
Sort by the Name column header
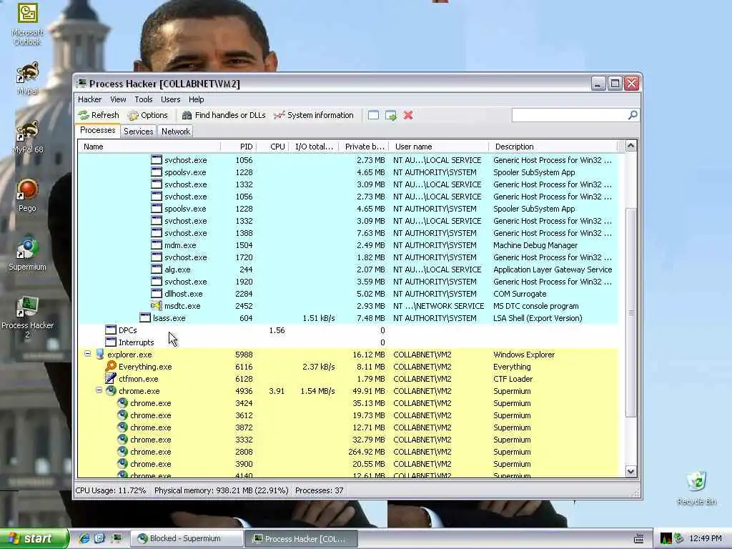(149, 147)
